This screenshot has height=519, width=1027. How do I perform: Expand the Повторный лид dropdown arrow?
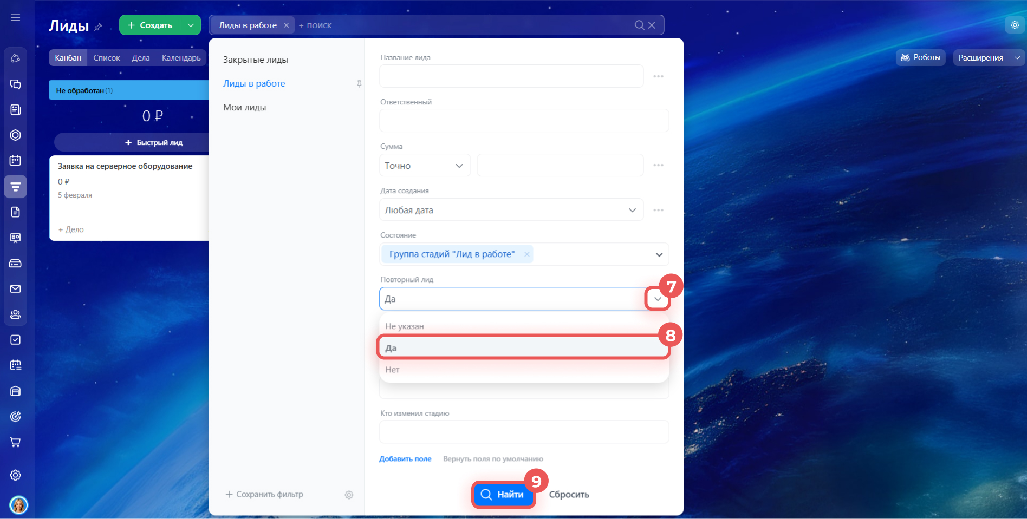coord(658,299)
